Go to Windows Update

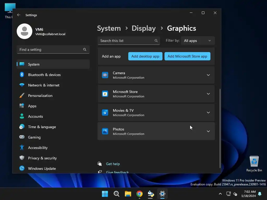[x=53, y=168]
